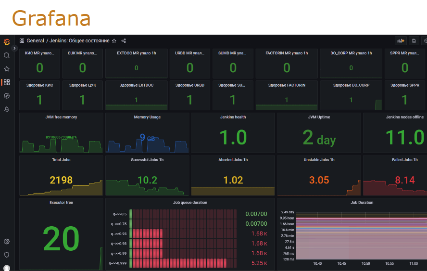This screenshot has height=271, width=427.
Task: Open the JVM free memory panel title
Action: pos(61,117)
